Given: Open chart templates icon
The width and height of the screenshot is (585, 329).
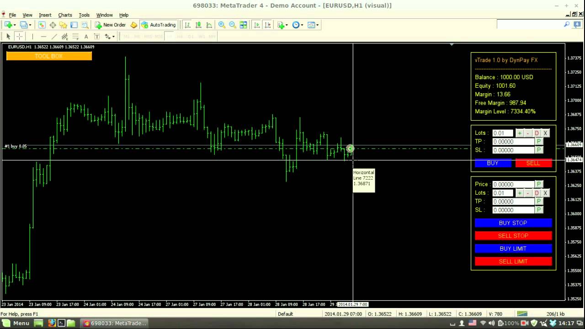Looking at the screenshot, I should (x=311, y=25).
